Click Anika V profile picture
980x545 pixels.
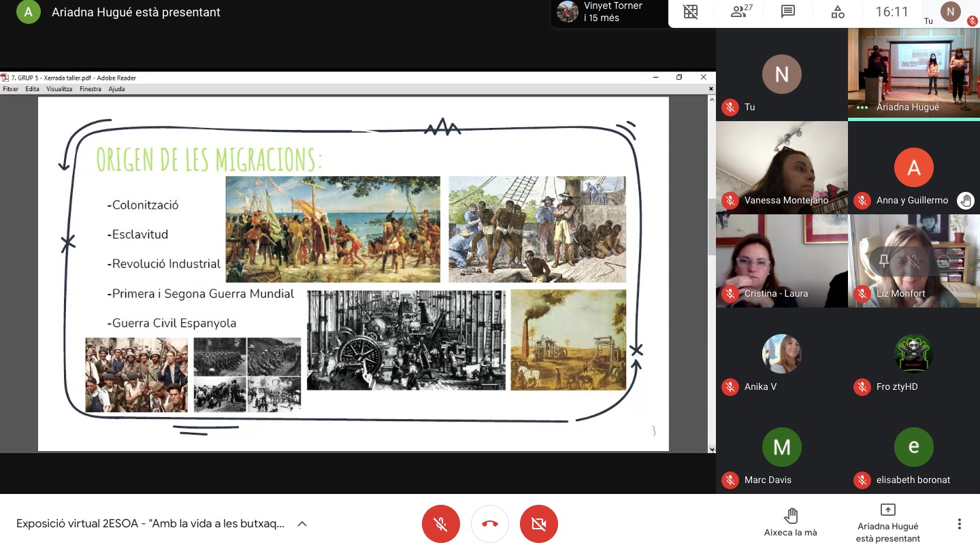coord(782,354)
